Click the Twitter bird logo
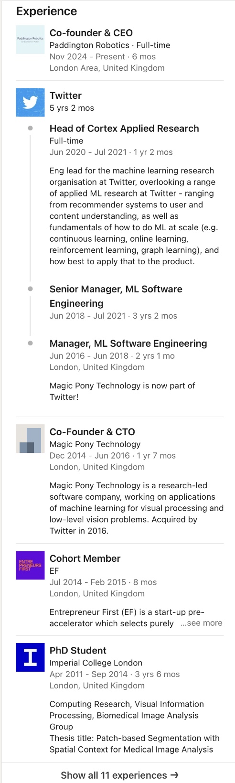The height and width of the screenshot is (783, 235). point(30,102)
